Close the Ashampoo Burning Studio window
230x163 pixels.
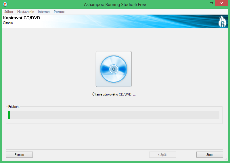(x=221, y=3)
